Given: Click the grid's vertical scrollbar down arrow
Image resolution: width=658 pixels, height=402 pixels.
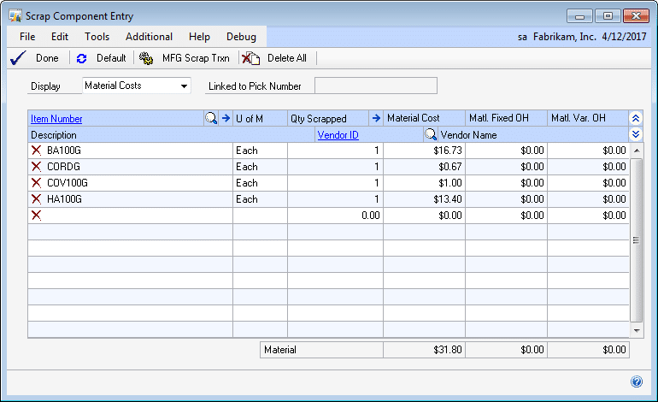Looking at the screenshot, I should pos(636,329).
